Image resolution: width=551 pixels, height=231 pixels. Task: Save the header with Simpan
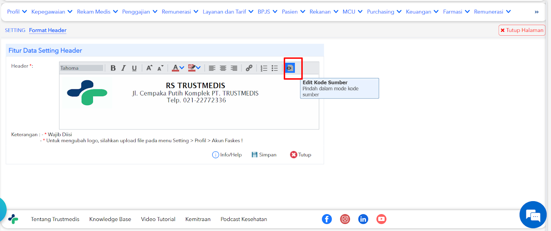[x=264, y=155]
